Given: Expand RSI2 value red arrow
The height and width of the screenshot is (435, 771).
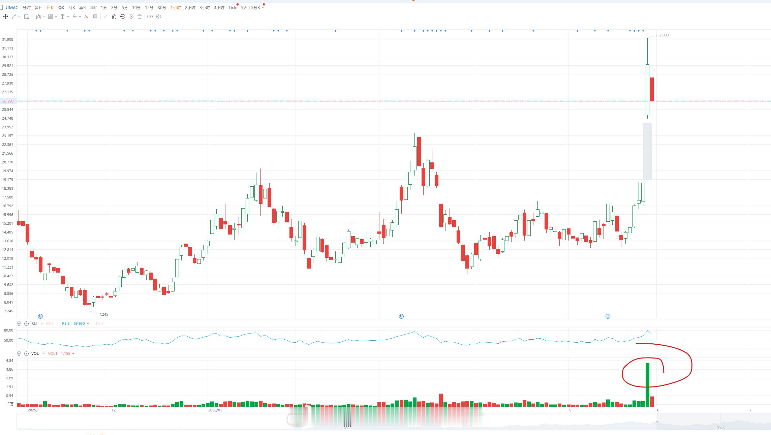Looking at the screenshot, I should pos(88,323).
